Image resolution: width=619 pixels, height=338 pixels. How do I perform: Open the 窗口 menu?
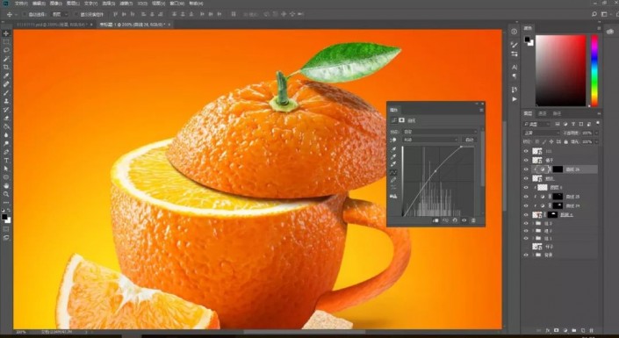(x=176, y=4)
